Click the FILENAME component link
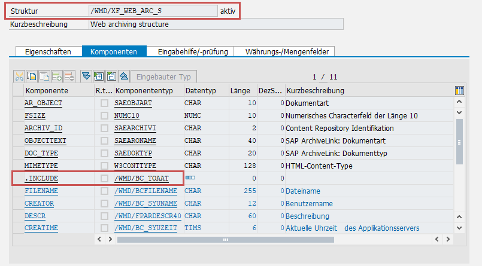482x266 pixels. 41,191
